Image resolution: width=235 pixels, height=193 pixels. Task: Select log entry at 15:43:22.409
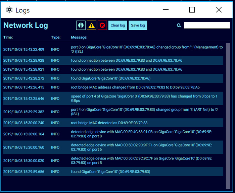113,49
